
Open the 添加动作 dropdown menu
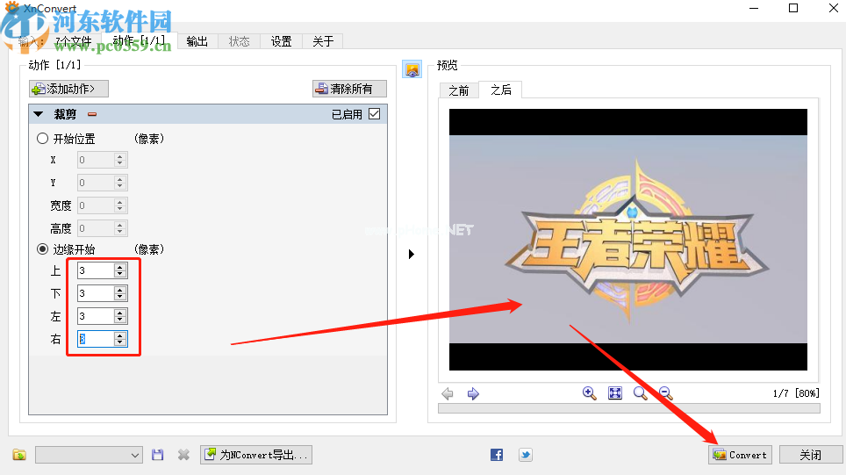68,89
